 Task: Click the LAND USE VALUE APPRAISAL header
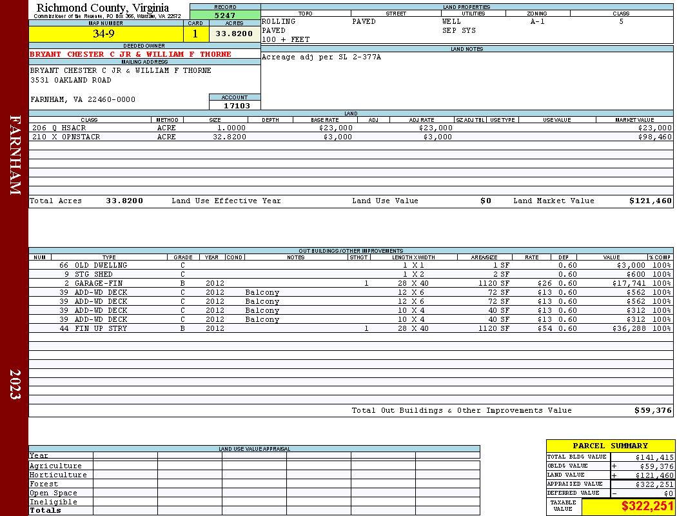coord(254,449)
